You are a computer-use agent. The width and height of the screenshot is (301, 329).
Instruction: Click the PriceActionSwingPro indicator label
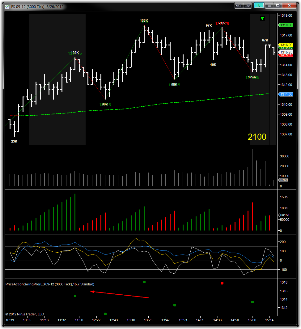click(50, 284)
